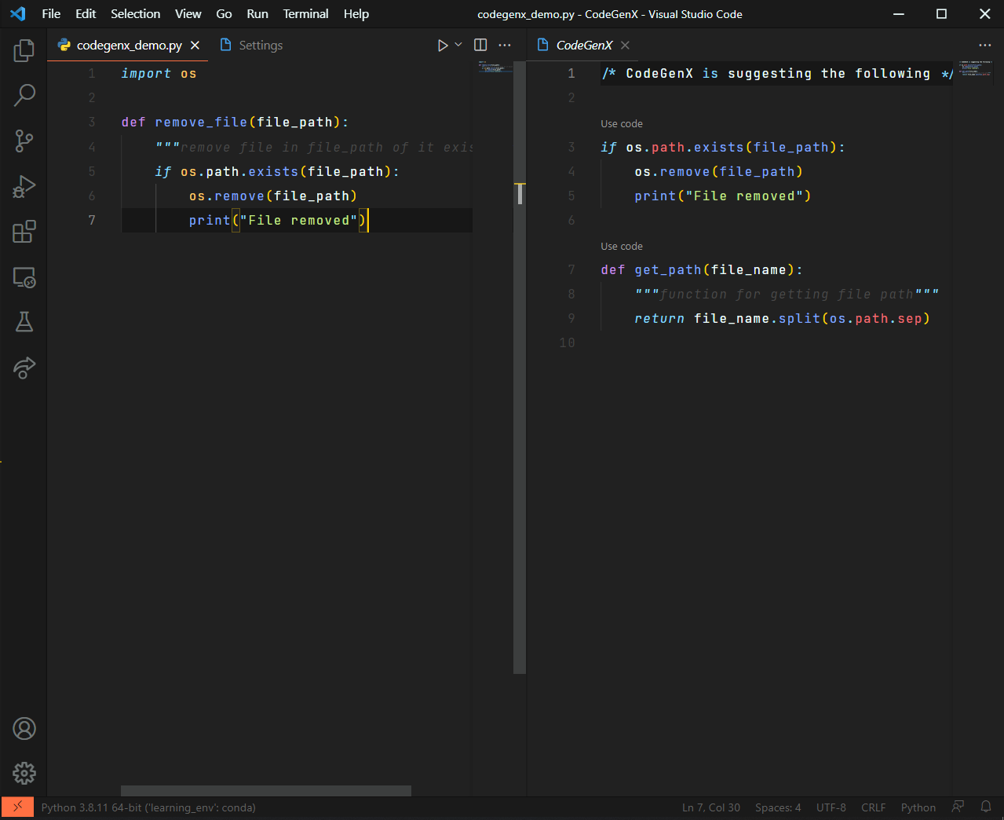Switch to the codegenx_demo.py tab

click(x=129, y=46)
